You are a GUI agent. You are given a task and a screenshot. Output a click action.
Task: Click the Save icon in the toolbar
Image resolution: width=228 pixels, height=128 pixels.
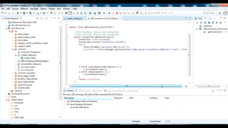9,13
